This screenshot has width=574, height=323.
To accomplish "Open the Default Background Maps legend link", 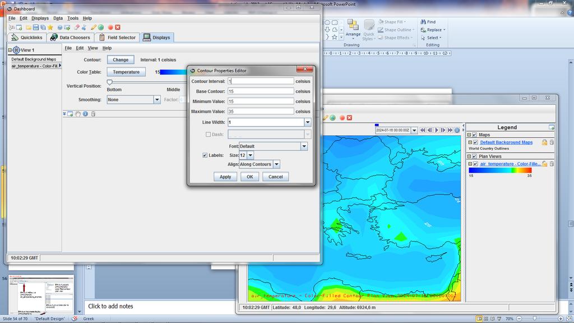I will point(506,142).
